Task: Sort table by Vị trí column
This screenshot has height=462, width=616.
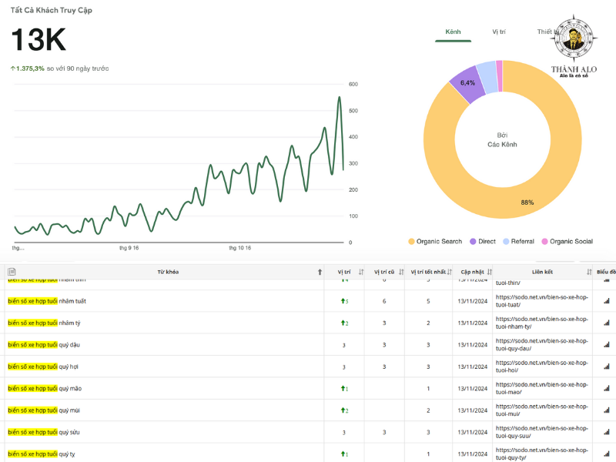Action: coord(360,272)
